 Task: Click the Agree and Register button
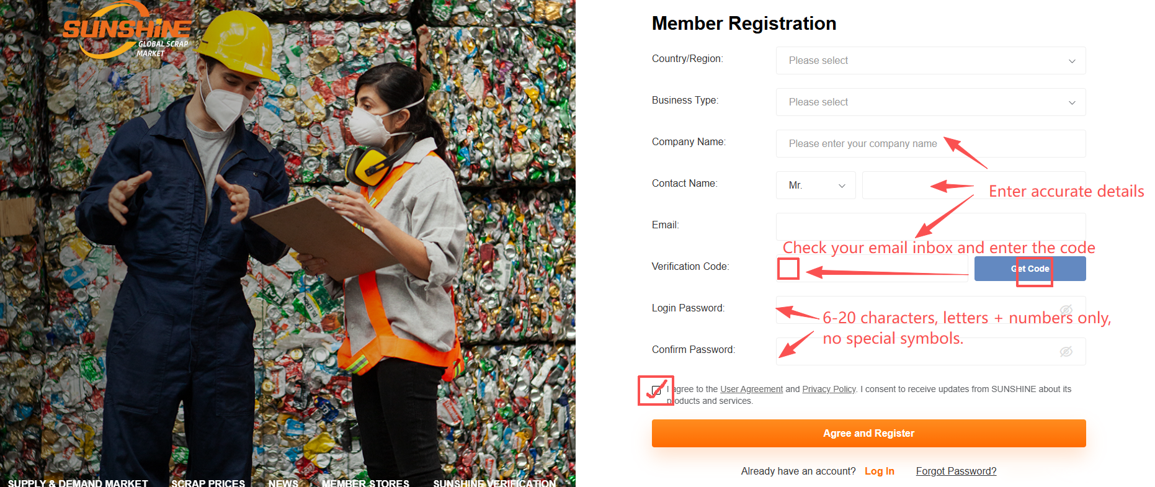coord(868,433)
